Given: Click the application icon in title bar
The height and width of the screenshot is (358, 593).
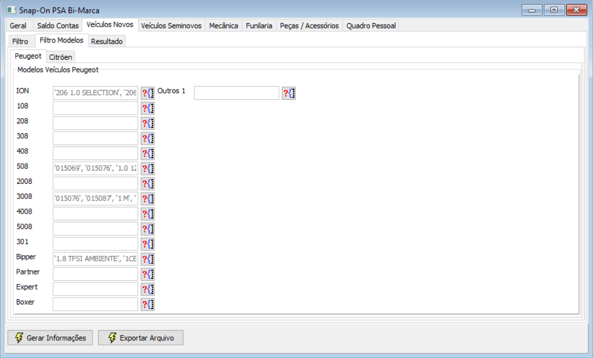Looking at the screenshot, I should (x=12, y=10).
